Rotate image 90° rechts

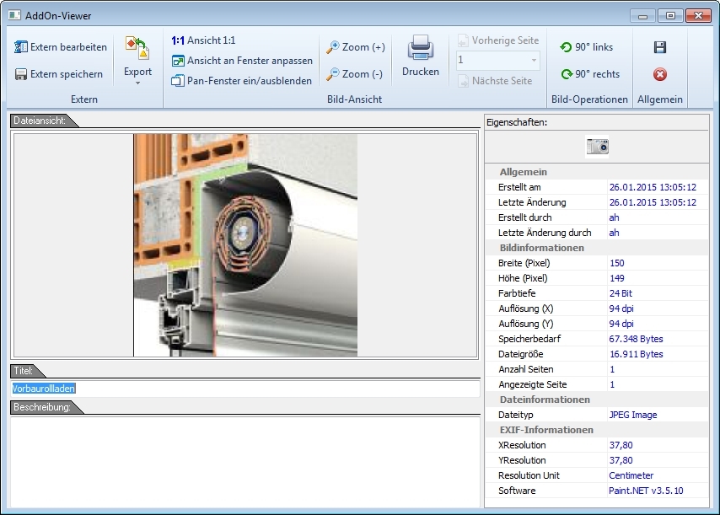[590, 74]
